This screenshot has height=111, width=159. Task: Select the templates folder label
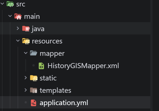click(x=55, y=91)
